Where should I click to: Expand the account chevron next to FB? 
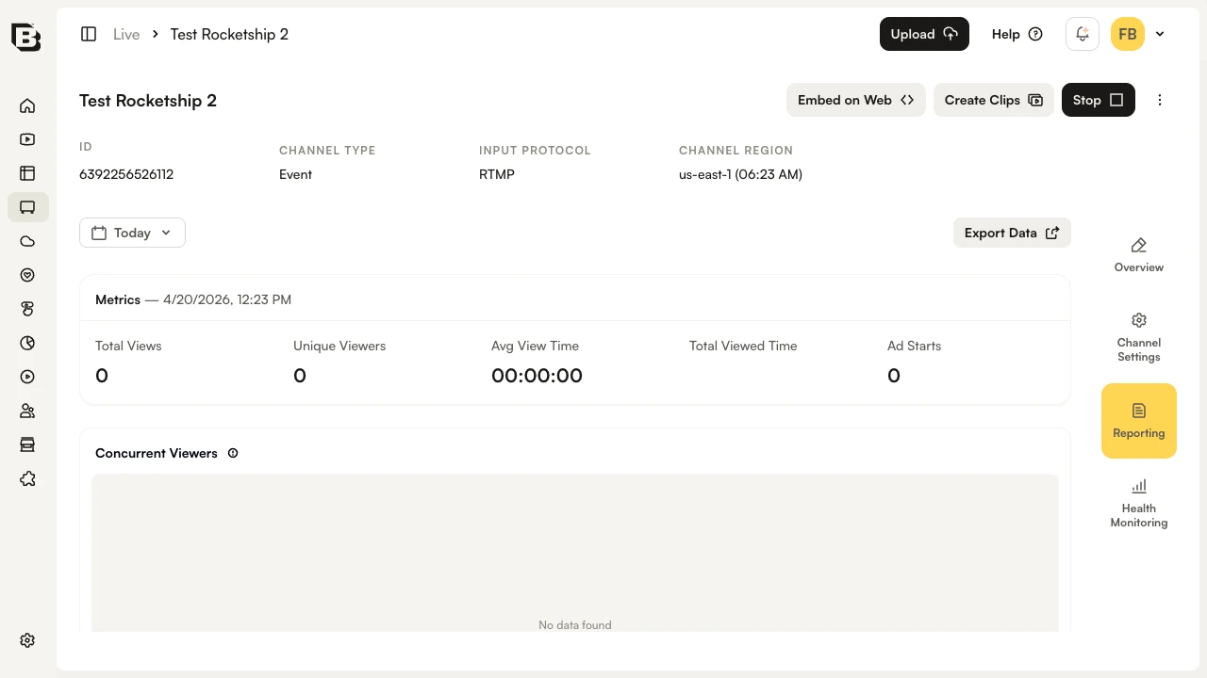point(1160,34)
